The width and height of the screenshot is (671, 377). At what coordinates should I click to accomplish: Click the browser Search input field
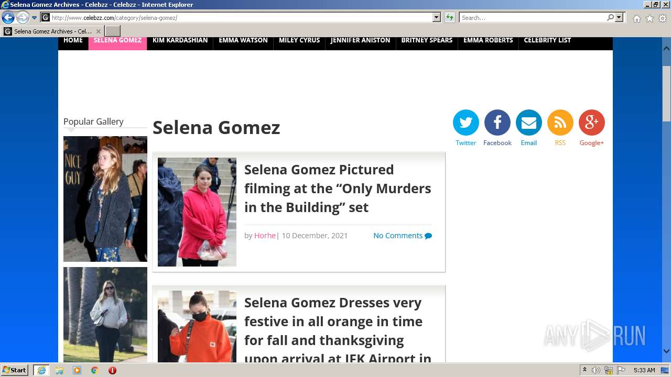pos(533,18)
